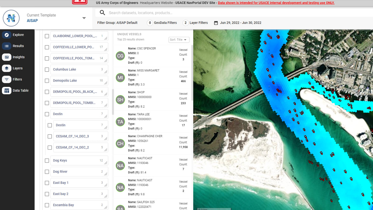Check the COFFEEVILLE_LOWER_PO checkbox
Viewport: 373px width, 210px height.
coord(47,47)
